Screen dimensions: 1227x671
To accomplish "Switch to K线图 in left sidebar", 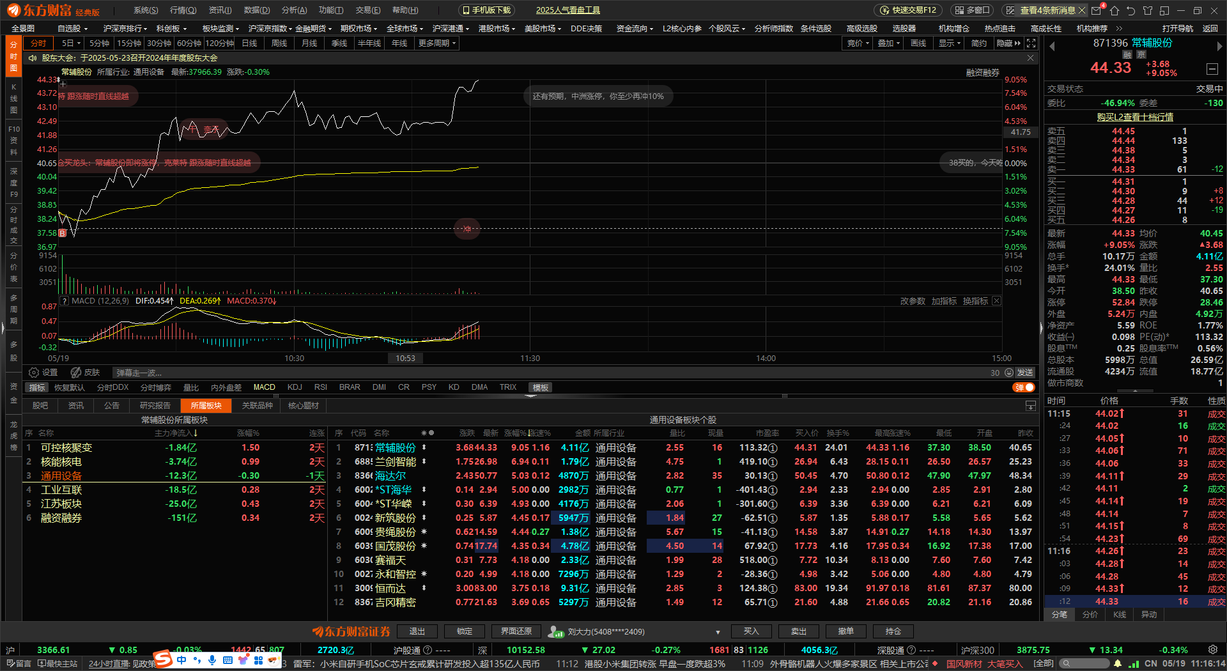I will [x=13, y=98].
